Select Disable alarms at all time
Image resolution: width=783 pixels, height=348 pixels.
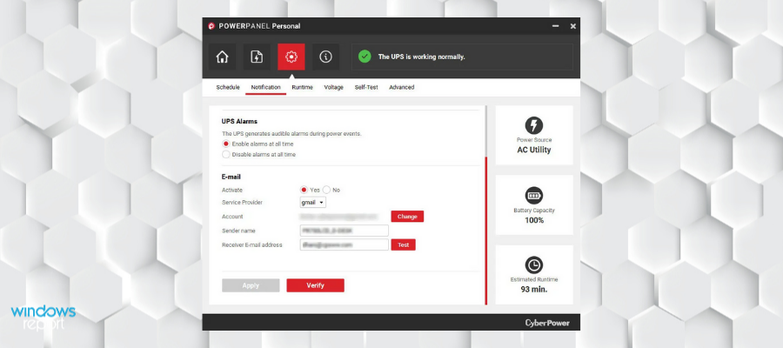click(x=225, y=155)
